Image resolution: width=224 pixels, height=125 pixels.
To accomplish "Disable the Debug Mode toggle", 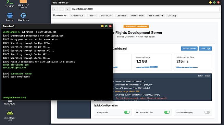I will pos(127,112).
